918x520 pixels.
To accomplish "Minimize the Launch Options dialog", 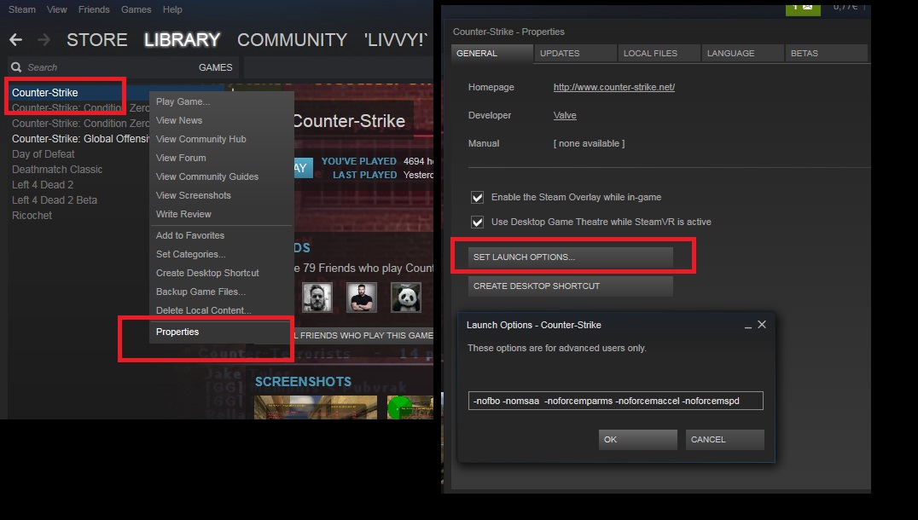I will click(x=747, y=326).
